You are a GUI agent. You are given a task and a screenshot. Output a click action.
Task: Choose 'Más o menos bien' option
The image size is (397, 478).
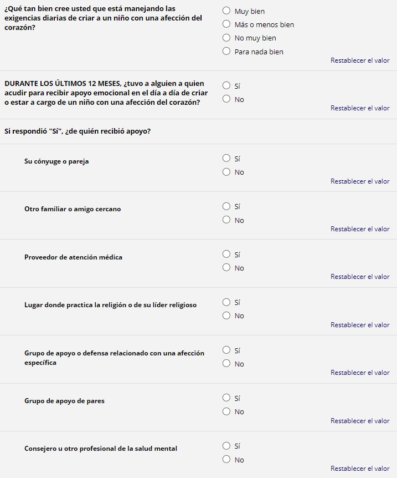pyautogui.click(x=226, y=24)
